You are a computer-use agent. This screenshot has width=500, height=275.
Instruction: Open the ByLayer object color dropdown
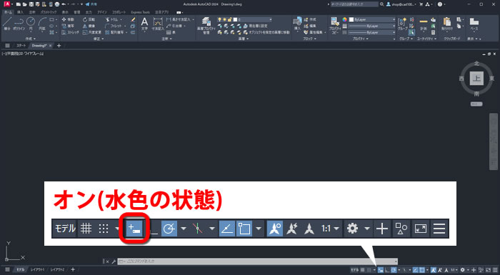(372, 19)
